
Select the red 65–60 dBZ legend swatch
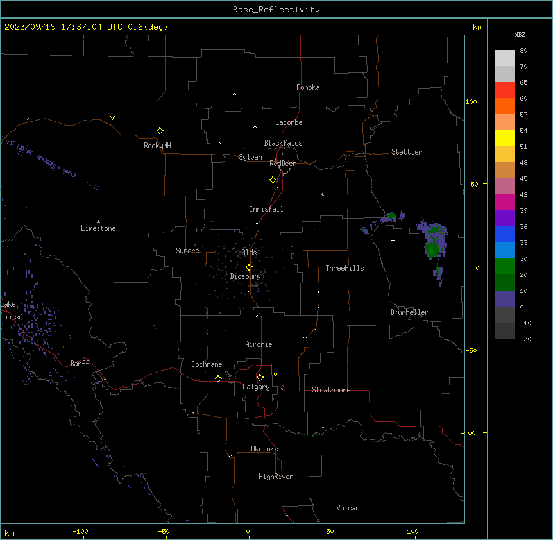[x=504, y=90]
